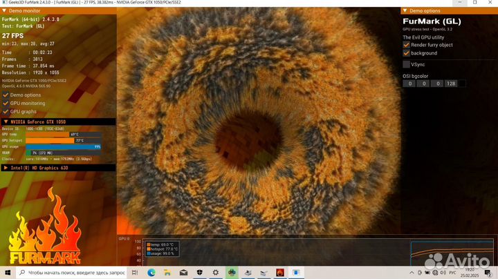Screen dimensions: 498x279
Task: Disable the background checkbox
Action: coord(407,53)
